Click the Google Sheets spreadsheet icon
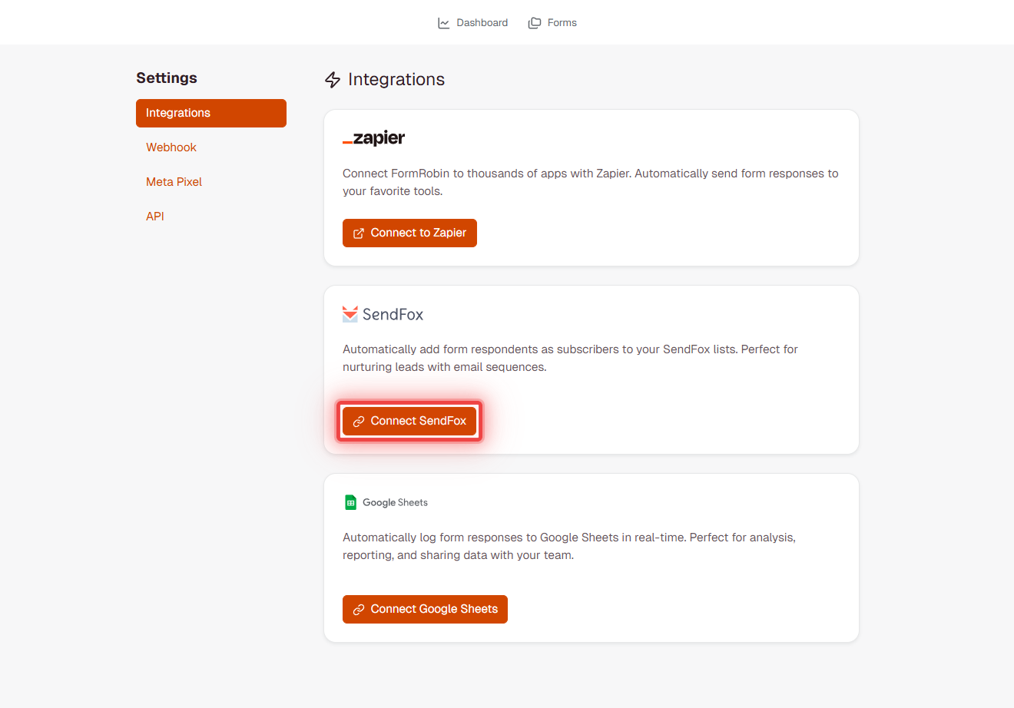Viewport: 1014px width, 708px height. 350,501
